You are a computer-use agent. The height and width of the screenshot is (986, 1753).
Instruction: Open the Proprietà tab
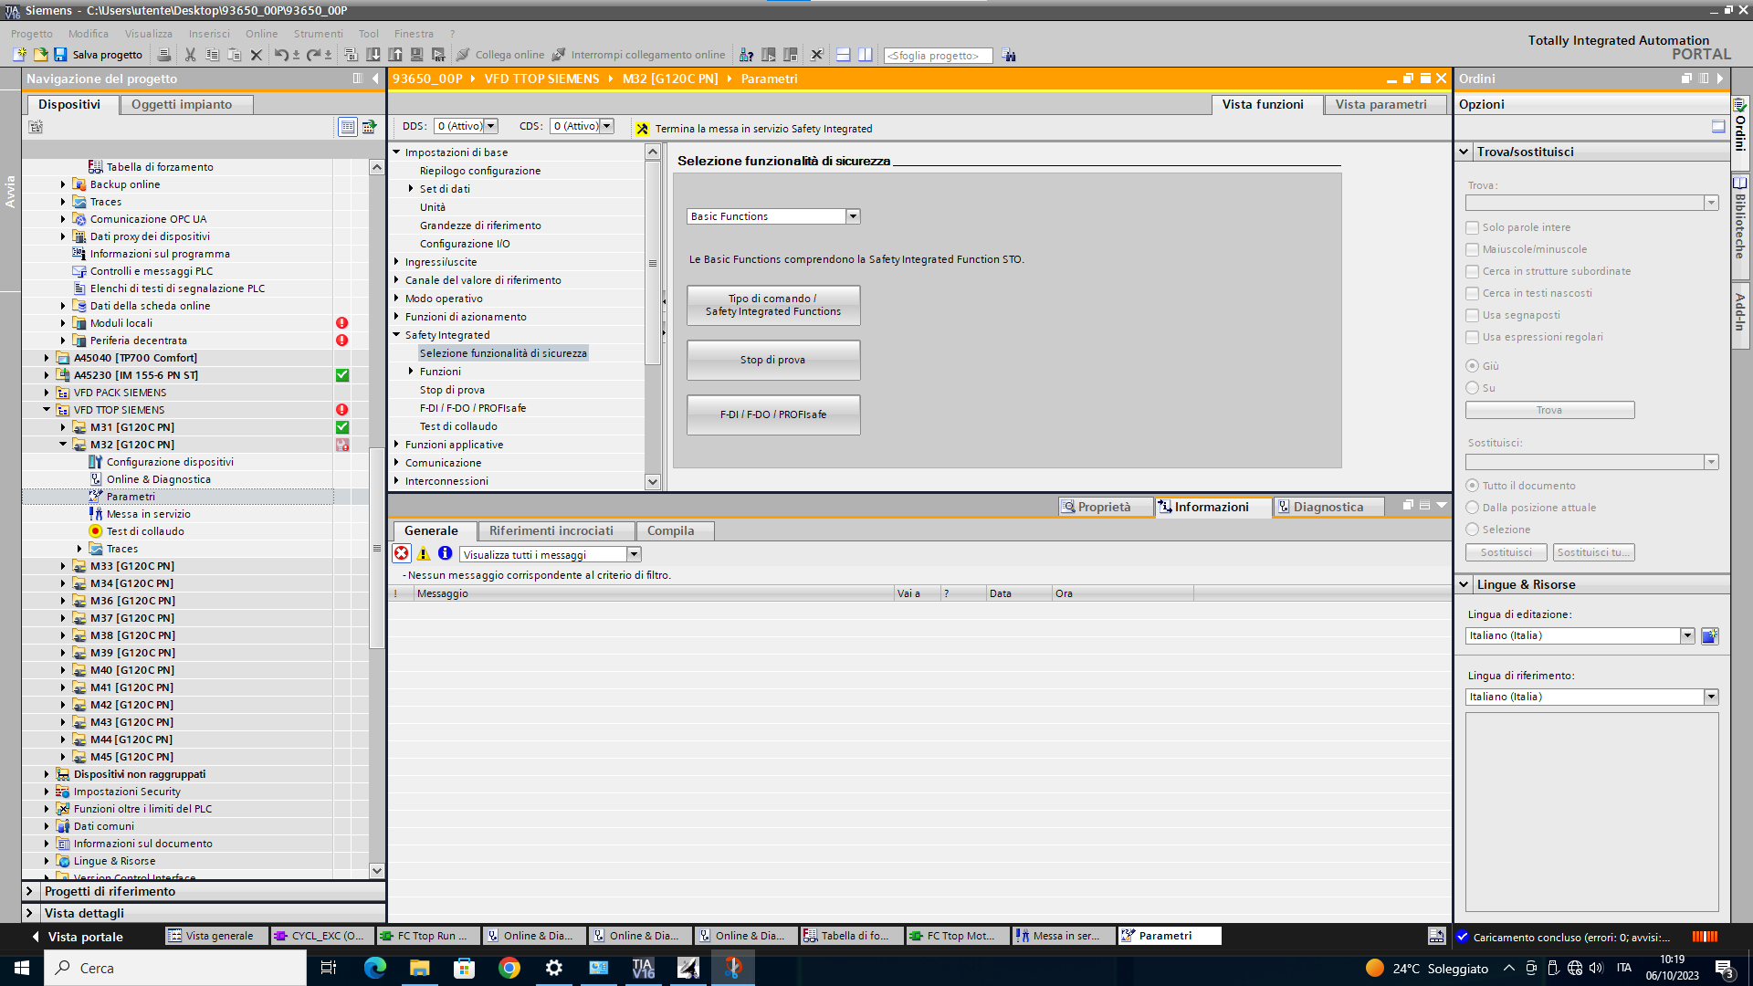pos(1105,507)
